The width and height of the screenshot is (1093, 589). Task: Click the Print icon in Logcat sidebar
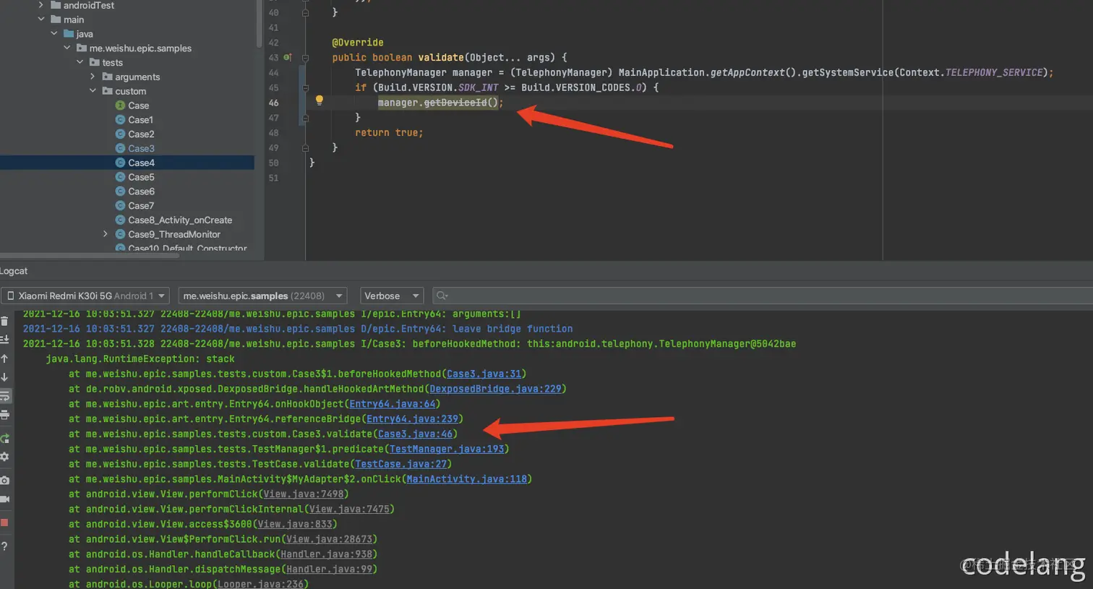pos(4,415)
